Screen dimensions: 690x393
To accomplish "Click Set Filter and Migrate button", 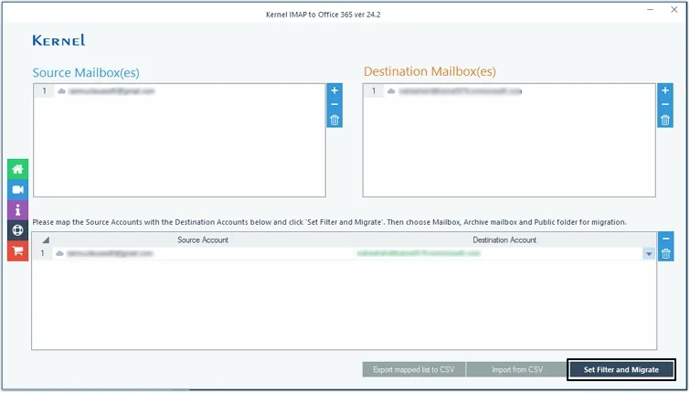I will coord(621,369).
